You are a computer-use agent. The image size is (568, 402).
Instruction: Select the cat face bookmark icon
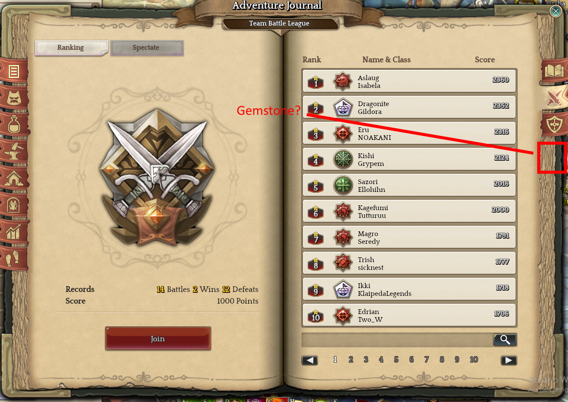(14, 98)
